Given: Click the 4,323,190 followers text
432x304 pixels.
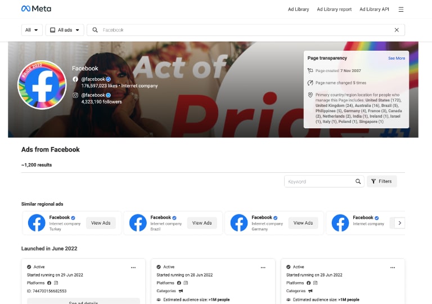Looking at the screenshot, I should point(101,102).
